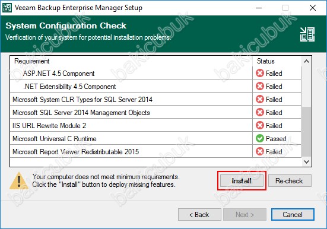Click the failed icon for ASP.NET 4.5 Component
The image size is (327, 229).
(x=260, y=73)
